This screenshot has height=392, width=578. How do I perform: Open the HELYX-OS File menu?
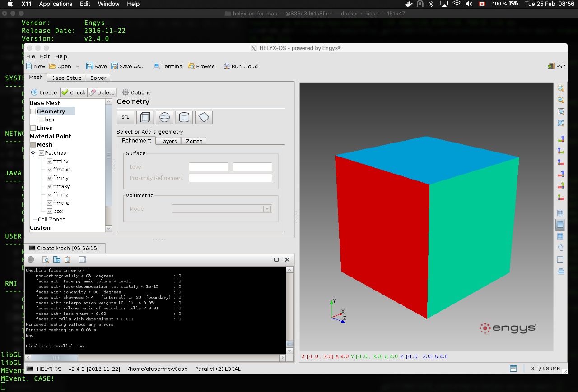pos(30,56)
